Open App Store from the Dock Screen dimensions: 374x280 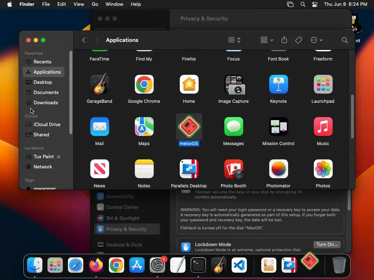[x=137, y=265]
